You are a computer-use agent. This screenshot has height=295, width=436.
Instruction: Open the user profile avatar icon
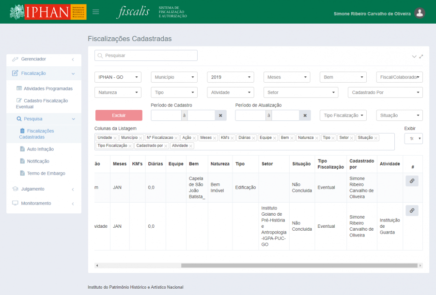pos(420,14)
